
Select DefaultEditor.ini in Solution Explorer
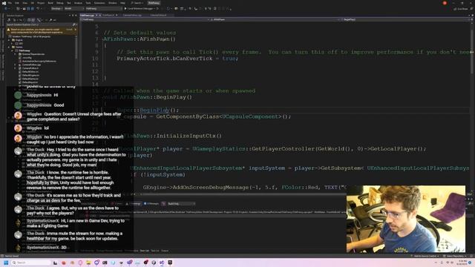[30, 72]
